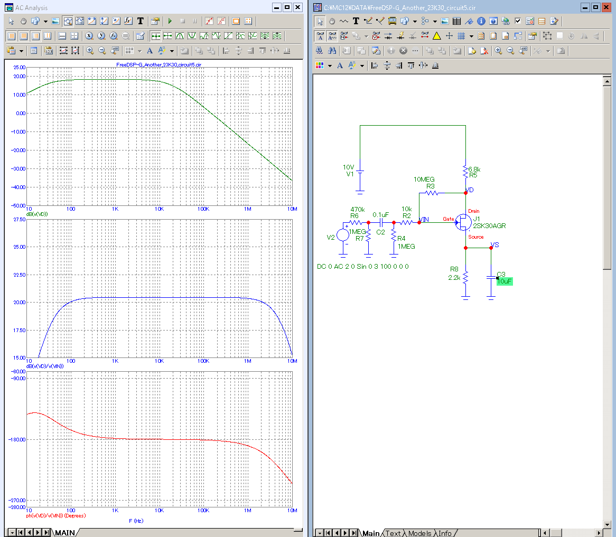Click the green Run analysis button
The height and width of the screenshot is (537, 616).
click(x=170, y=21)
